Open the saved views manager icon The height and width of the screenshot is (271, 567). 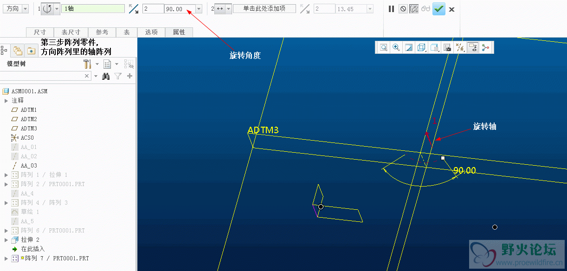[434, 47]
